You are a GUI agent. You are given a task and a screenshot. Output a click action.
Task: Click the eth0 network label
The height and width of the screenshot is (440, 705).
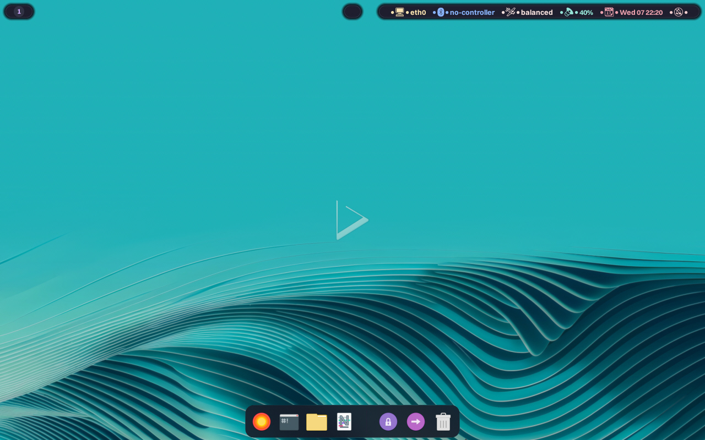(417, 12)
